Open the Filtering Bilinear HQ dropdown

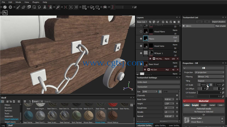211,76
